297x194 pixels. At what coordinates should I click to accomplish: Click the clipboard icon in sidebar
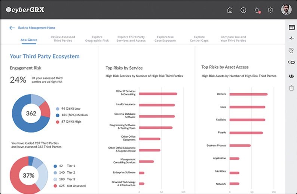coord(291,88)
